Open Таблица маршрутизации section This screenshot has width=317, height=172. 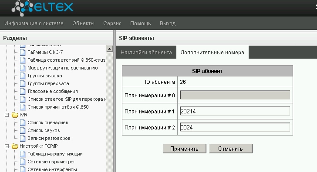tap(55, 154)
